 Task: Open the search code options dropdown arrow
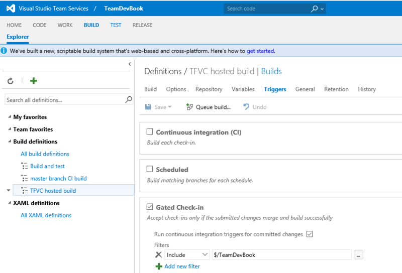pyautogui.click(x=322, y=9)
